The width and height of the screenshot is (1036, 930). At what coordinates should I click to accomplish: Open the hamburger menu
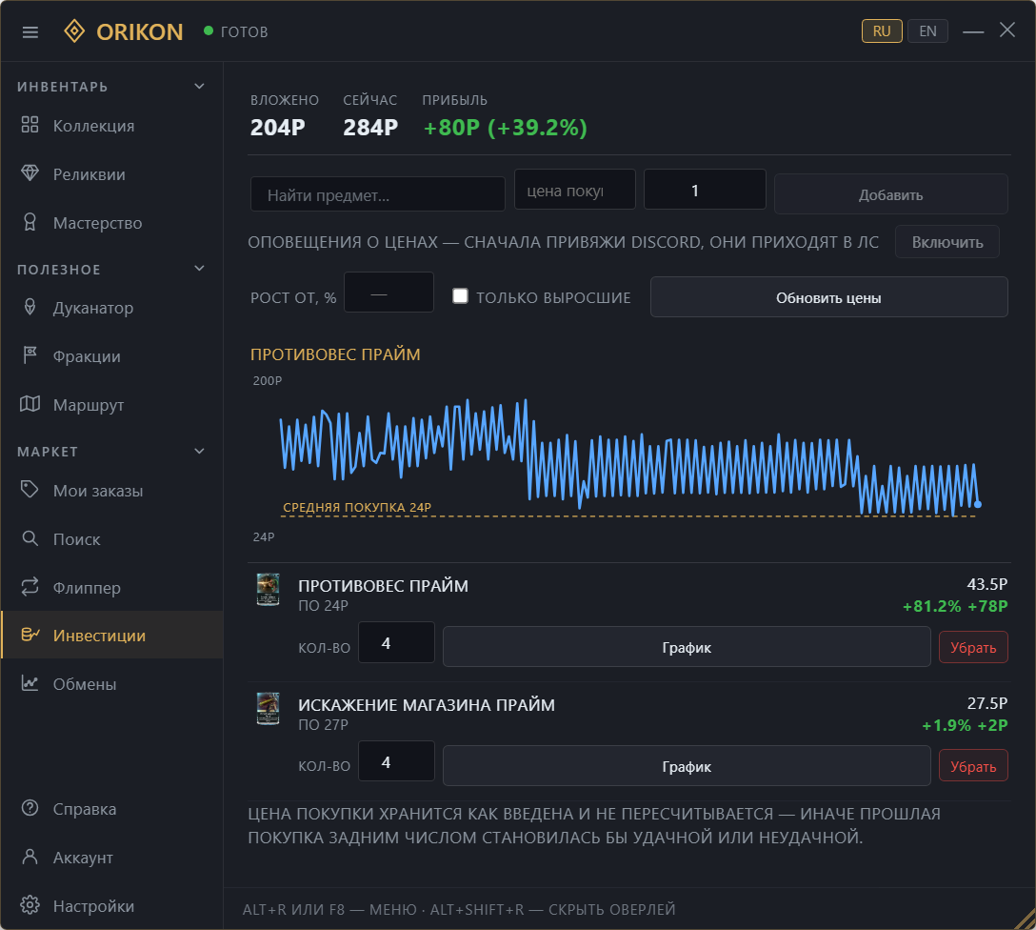tap(30, 31)
